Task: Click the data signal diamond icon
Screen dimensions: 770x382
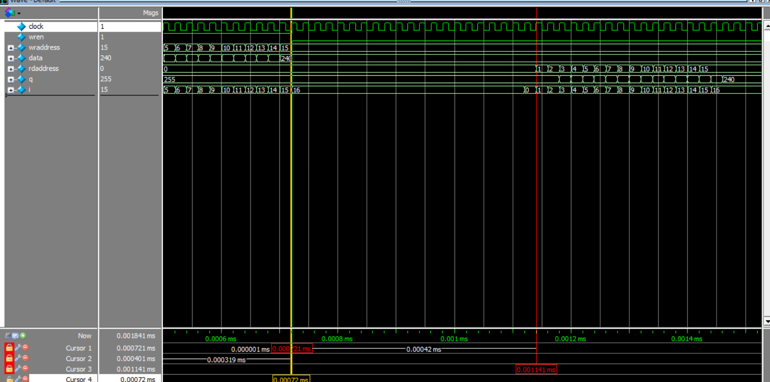Action: click(21, 58)
